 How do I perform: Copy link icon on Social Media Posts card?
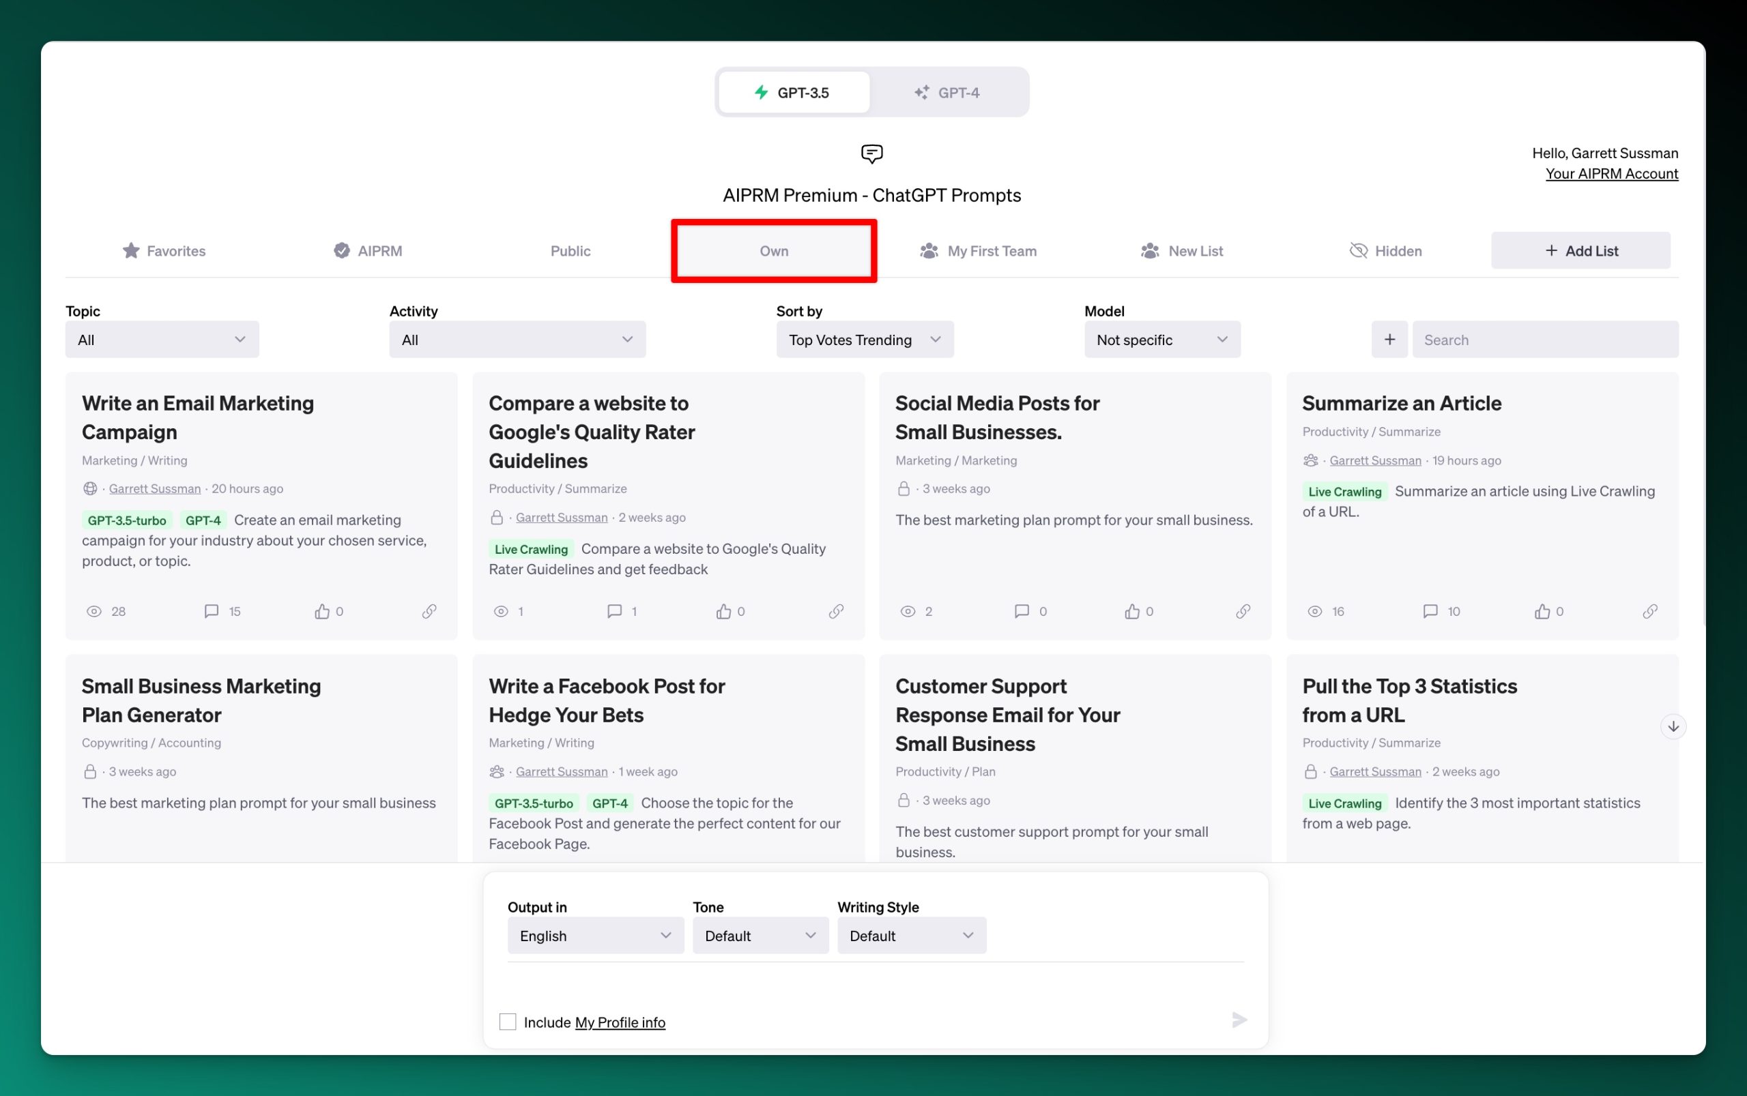1243,611
